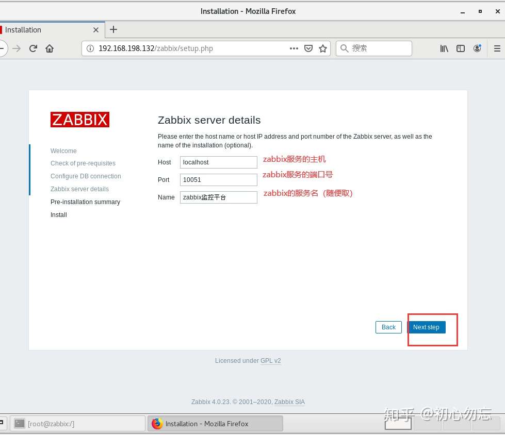Screen dimensions: 505x435
Task: Click the Port field label
Action: tap(164, 180)
